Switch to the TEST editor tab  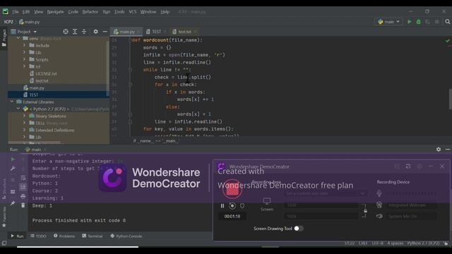(156, 32)
